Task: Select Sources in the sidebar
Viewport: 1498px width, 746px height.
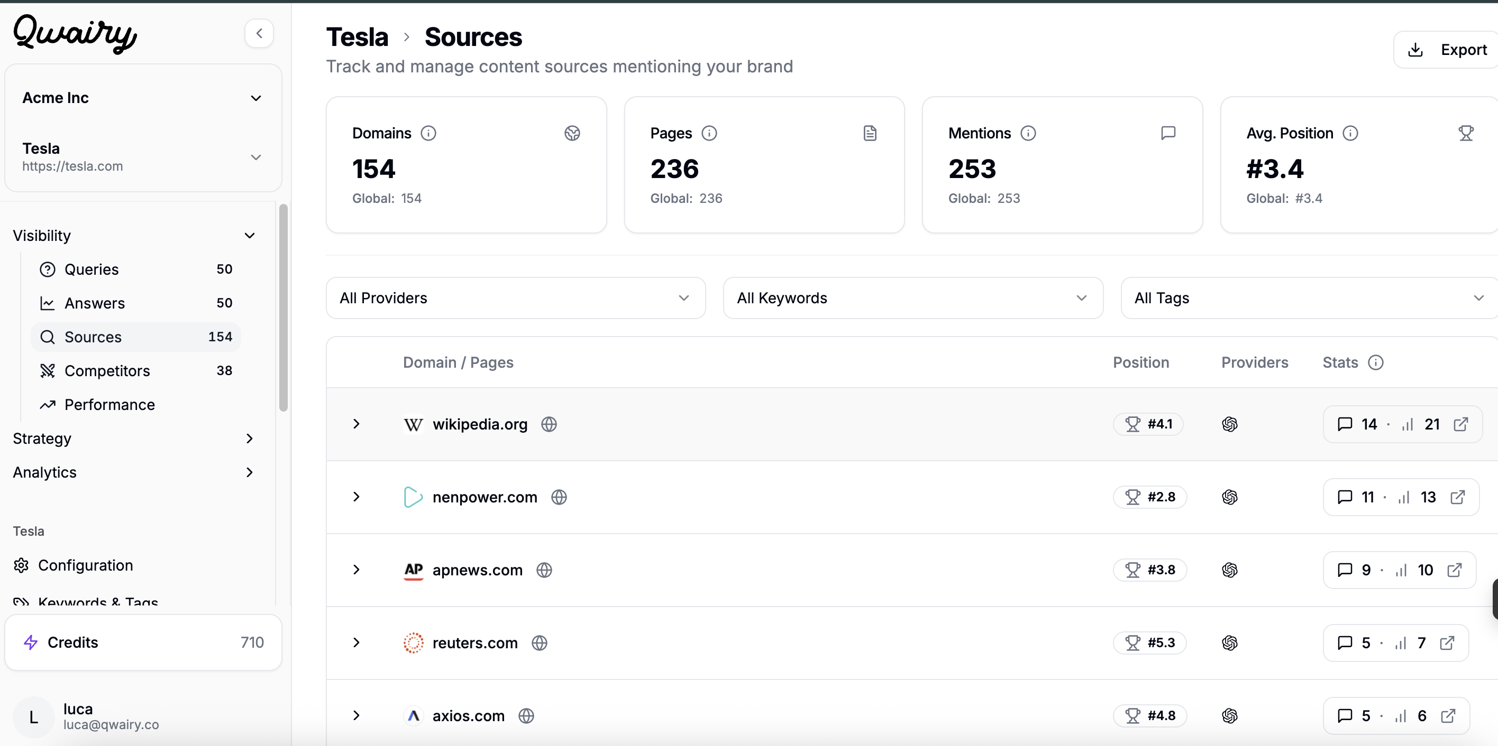Action: pos(135,337)
